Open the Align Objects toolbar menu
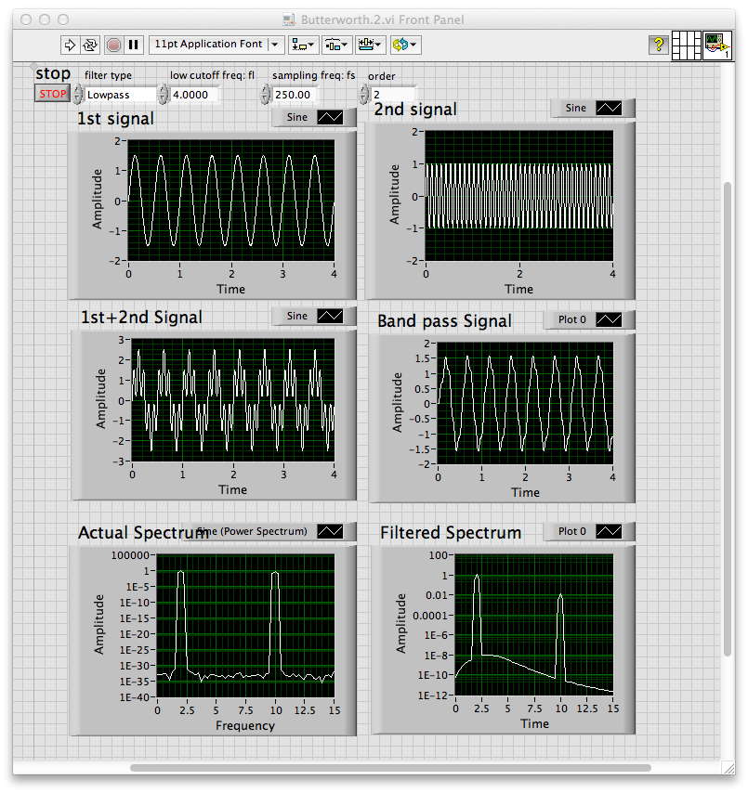This screenshot has height=793, width=748. click(x=303, y=45)
